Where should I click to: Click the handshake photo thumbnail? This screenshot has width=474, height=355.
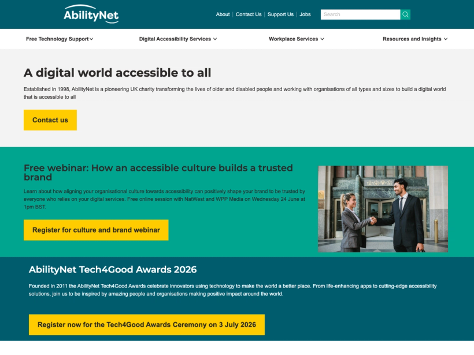point(383,209)
